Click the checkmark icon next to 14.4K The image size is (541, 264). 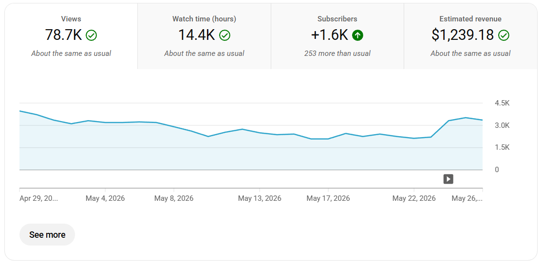(224, 35)
